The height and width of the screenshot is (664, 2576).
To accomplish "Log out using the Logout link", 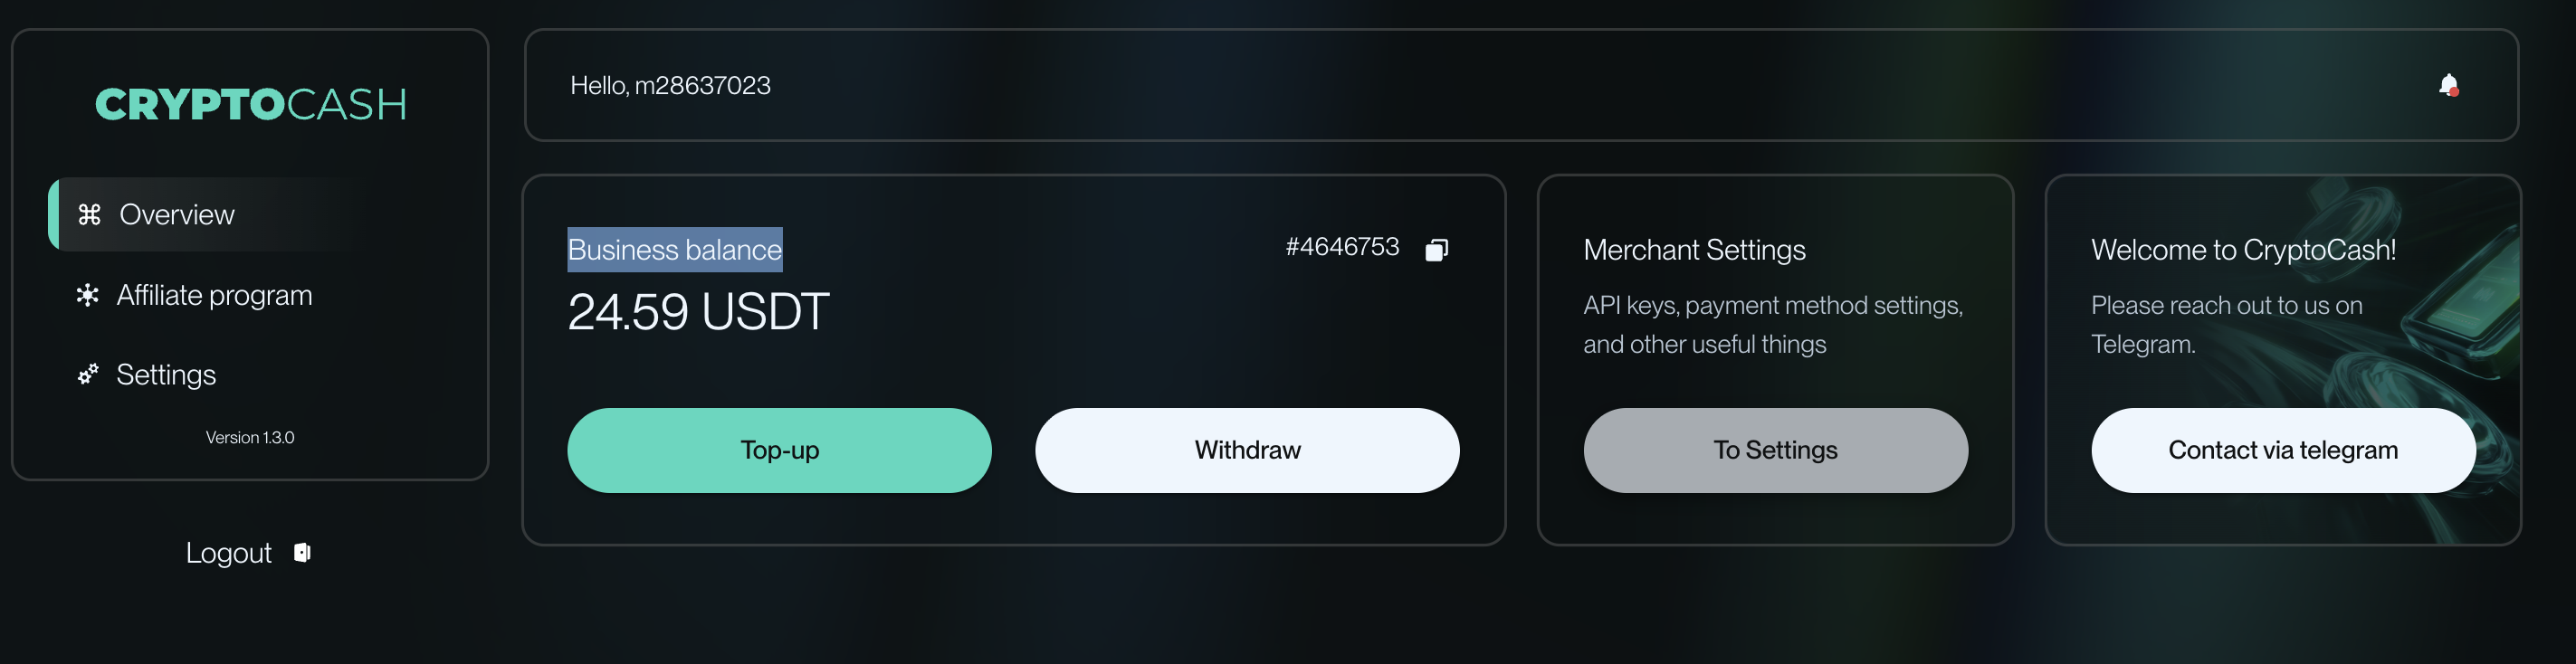I will [229, 553].
